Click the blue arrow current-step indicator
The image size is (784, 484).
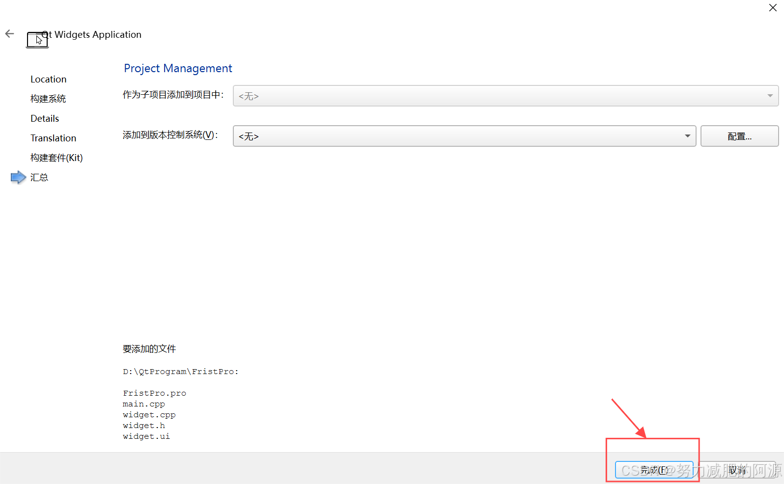18,177
